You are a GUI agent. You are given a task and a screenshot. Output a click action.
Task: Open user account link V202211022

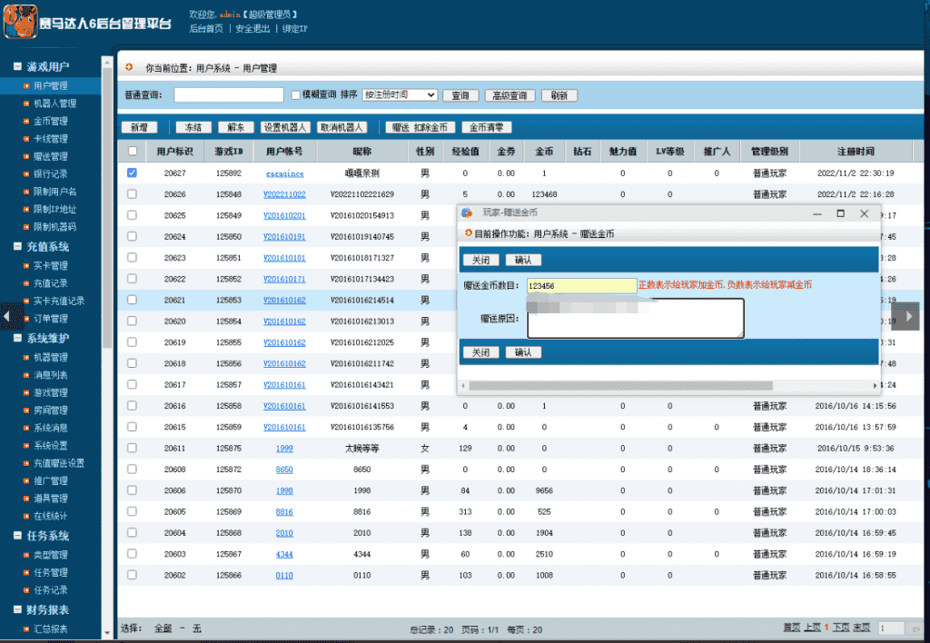[x=284, y=194]
